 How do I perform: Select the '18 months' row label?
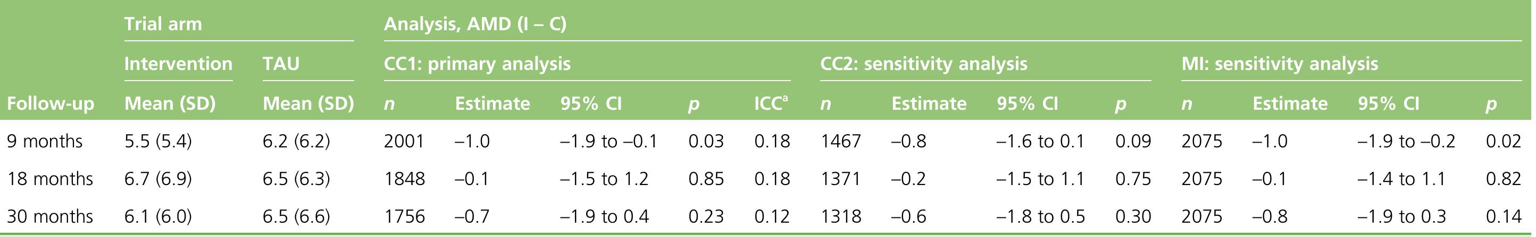pyautogui.click(x=50, y=179)
